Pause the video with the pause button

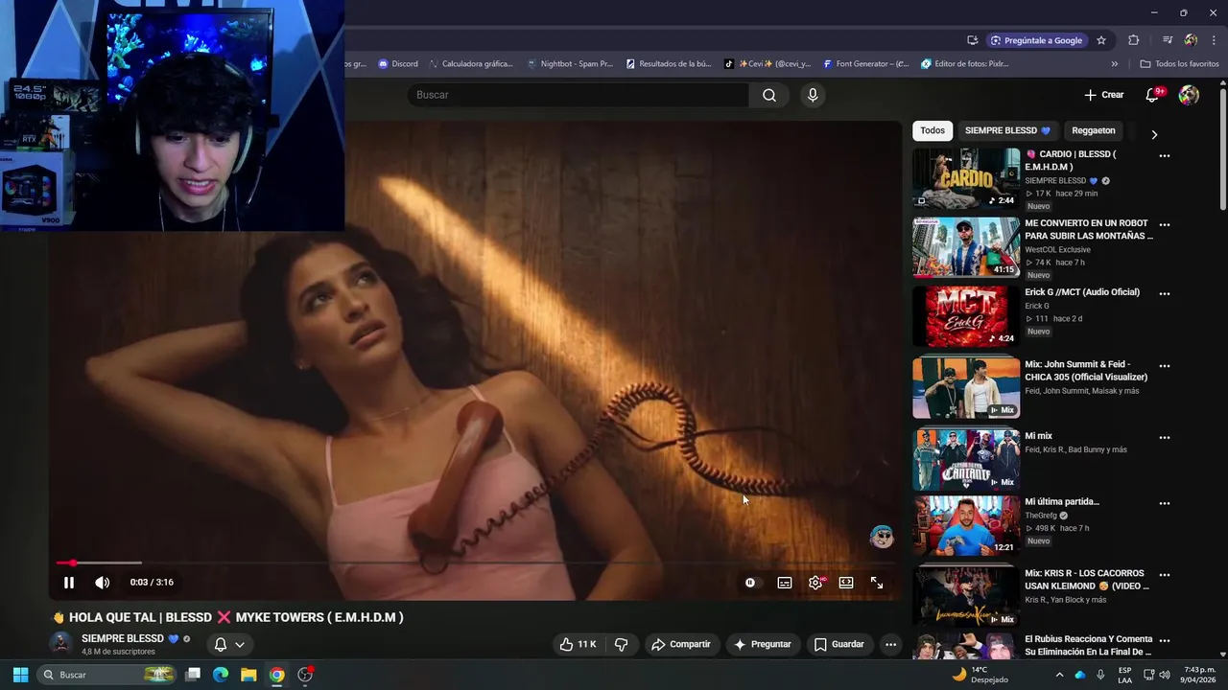tap(69, 583)
